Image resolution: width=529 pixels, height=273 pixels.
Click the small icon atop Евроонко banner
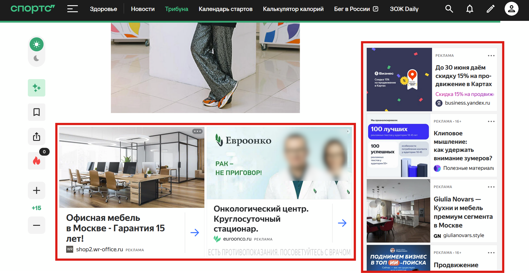[x=348, y=131]
